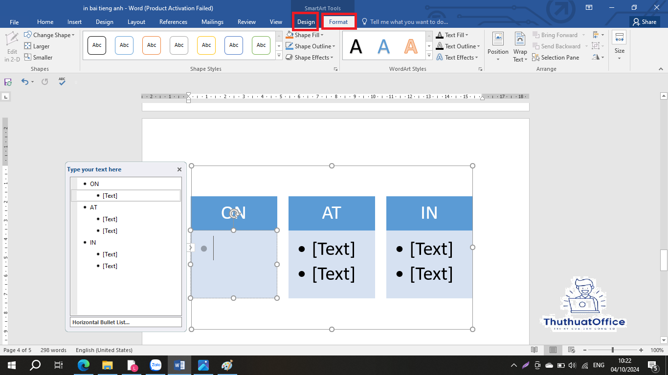Open SmartArt Tools Design tab
This screenshot has width=668, height=375.
coord(306,22)
